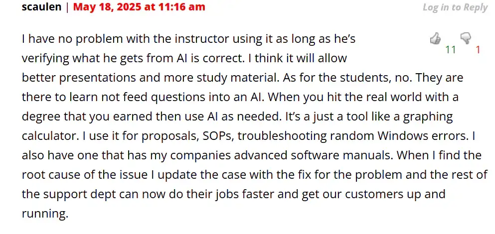The image size is (495, 234).
Task: Open the scaulen username profile
Action: coord(41,7)
